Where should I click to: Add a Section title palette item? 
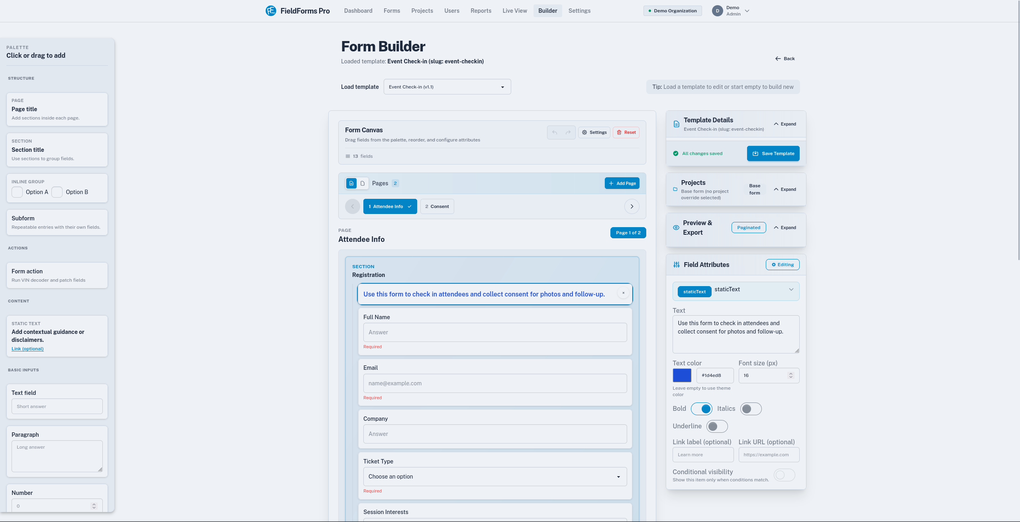point(57,150)
